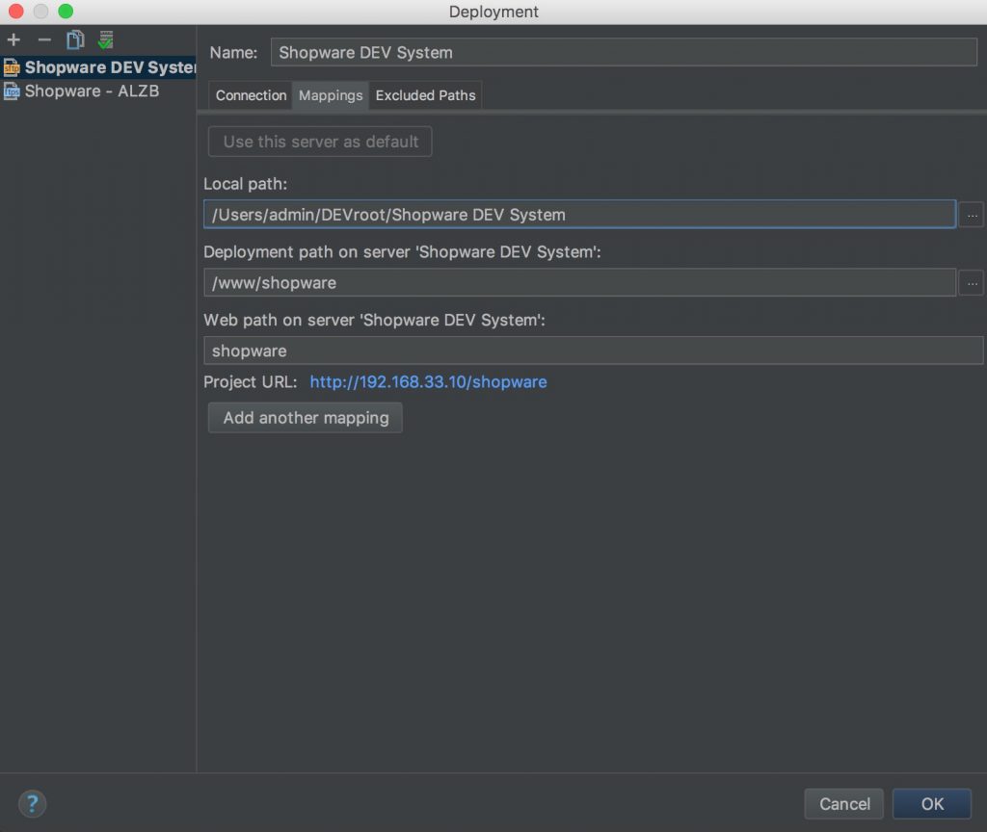Viewport: 987px width, 832px height.
Task: Open the Excluded Paths tab
Action: [x=425, y=95]
